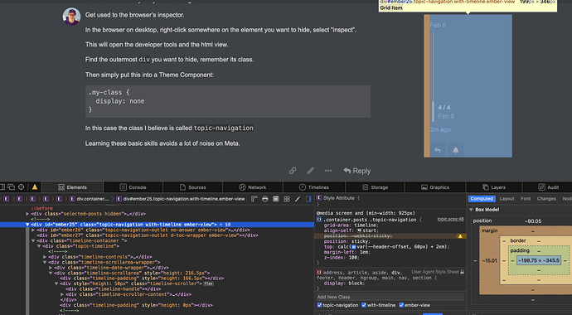Screen dimensions: 572x315
Task: Collapse the timeline-scrollarea div
Action: (51, 273)
